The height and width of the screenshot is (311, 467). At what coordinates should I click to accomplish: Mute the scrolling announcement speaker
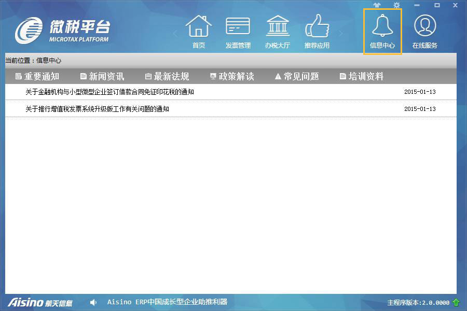click(93, 302)
